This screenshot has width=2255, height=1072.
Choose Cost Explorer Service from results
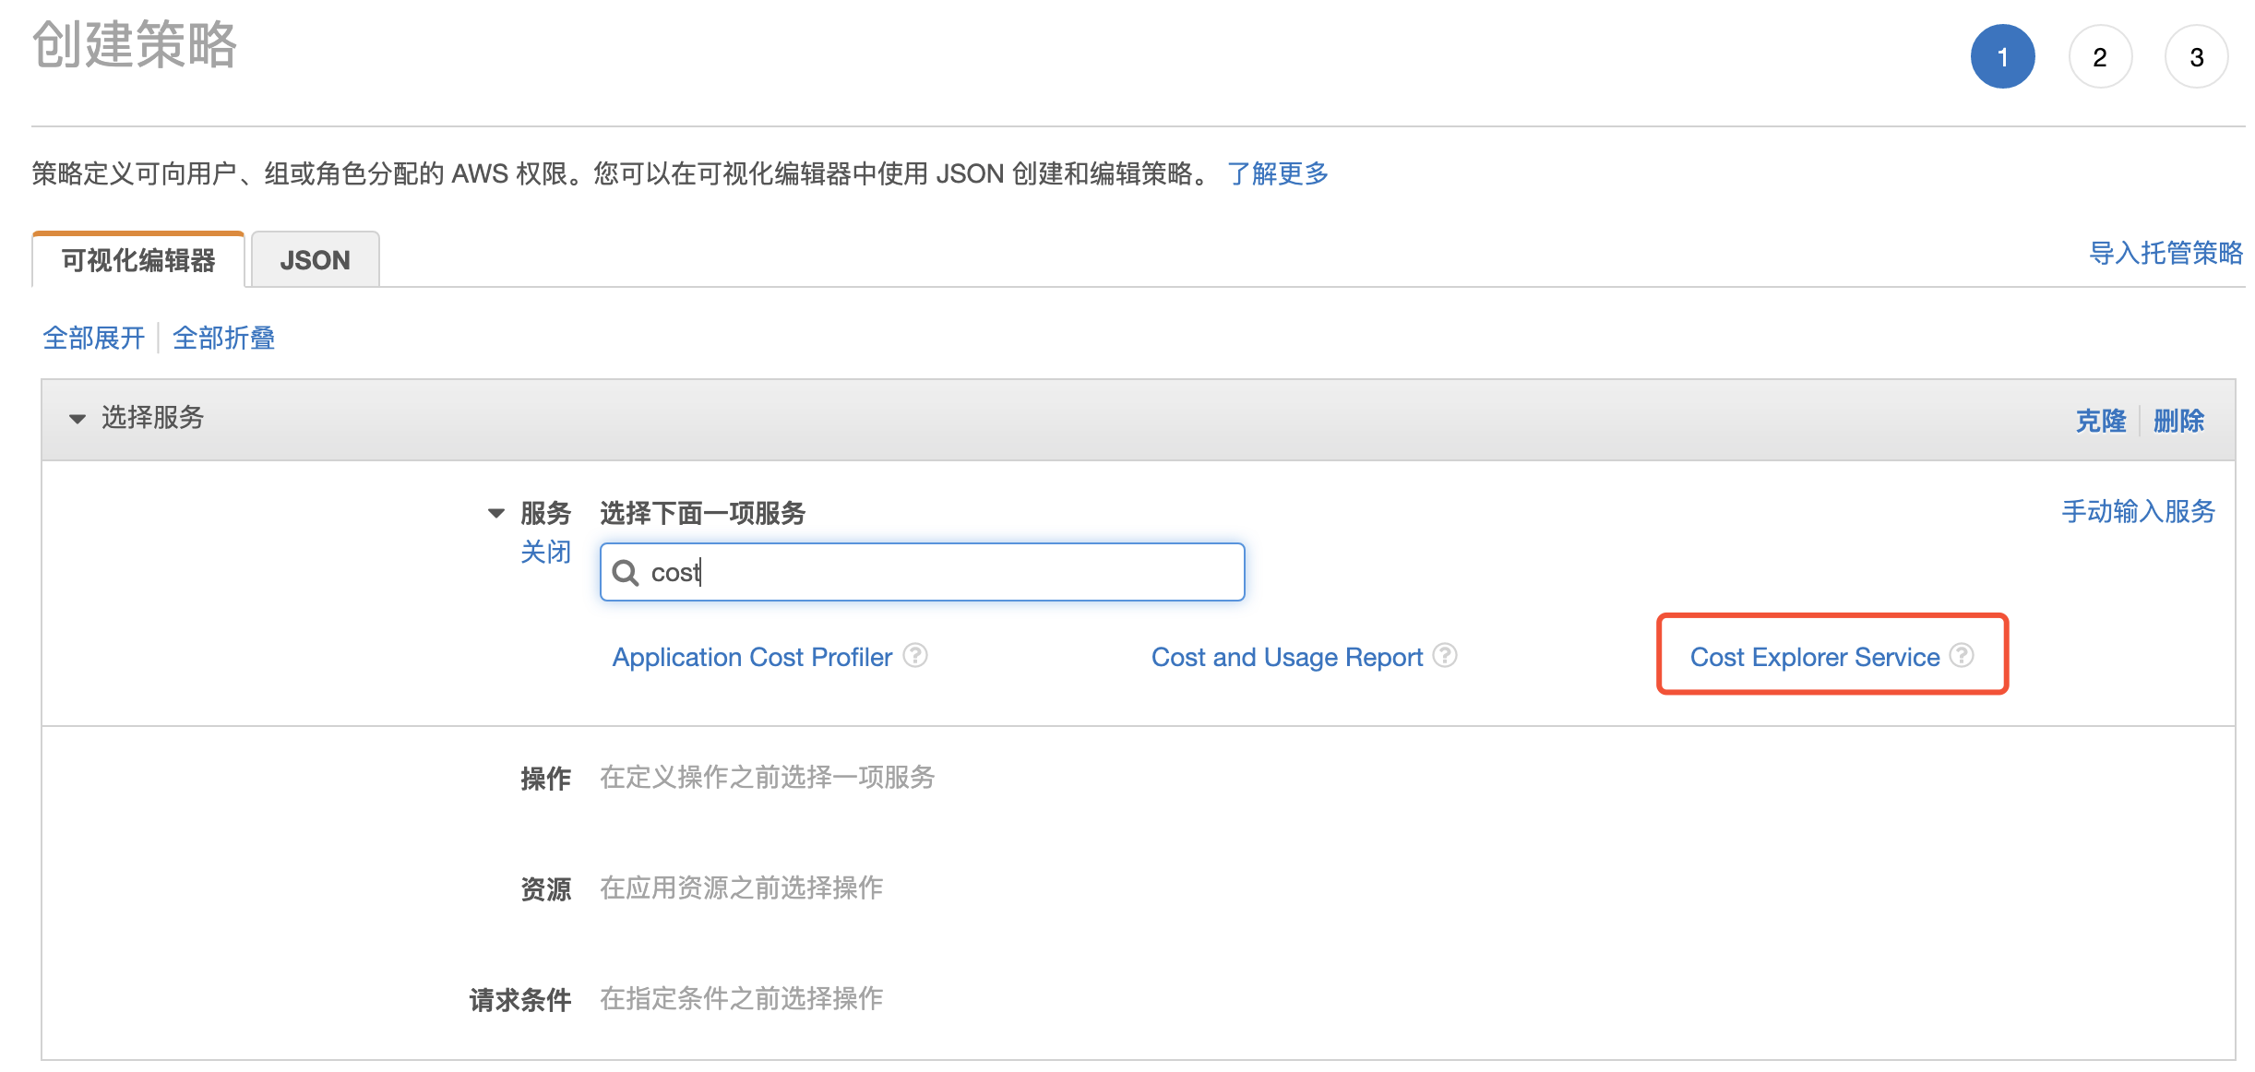(1815, 657)
